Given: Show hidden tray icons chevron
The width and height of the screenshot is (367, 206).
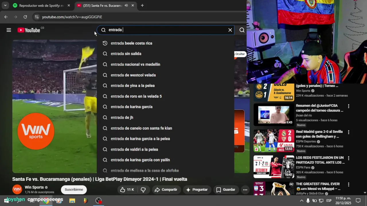Looking at the screenshot, I should (x=301, y=201).
